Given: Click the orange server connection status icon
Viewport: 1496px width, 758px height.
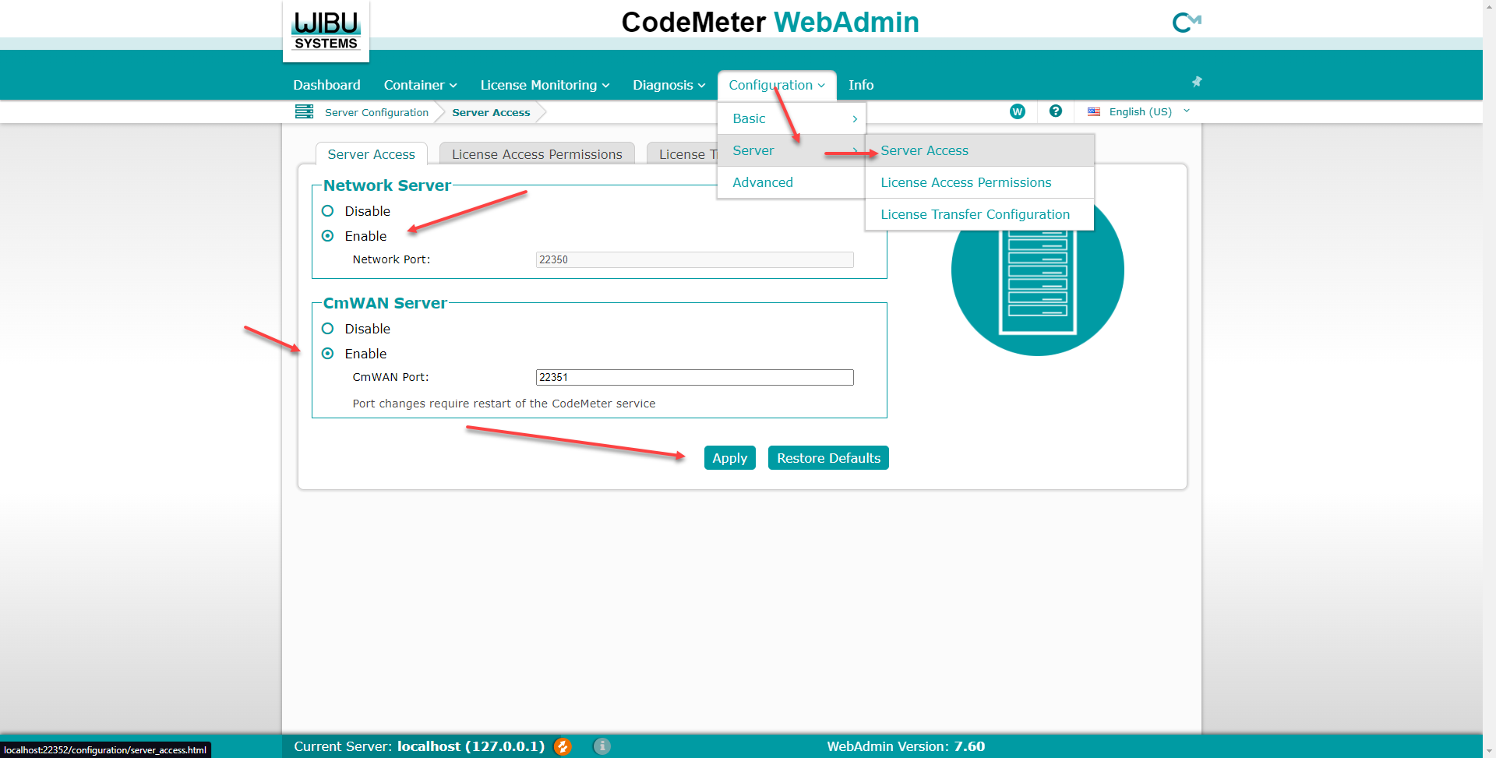Looking at the screenshot, I should point(563,746).
